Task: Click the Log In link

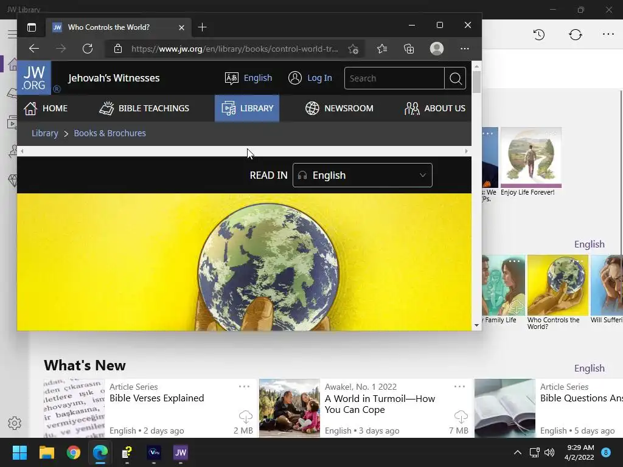Action: [310, 78]
